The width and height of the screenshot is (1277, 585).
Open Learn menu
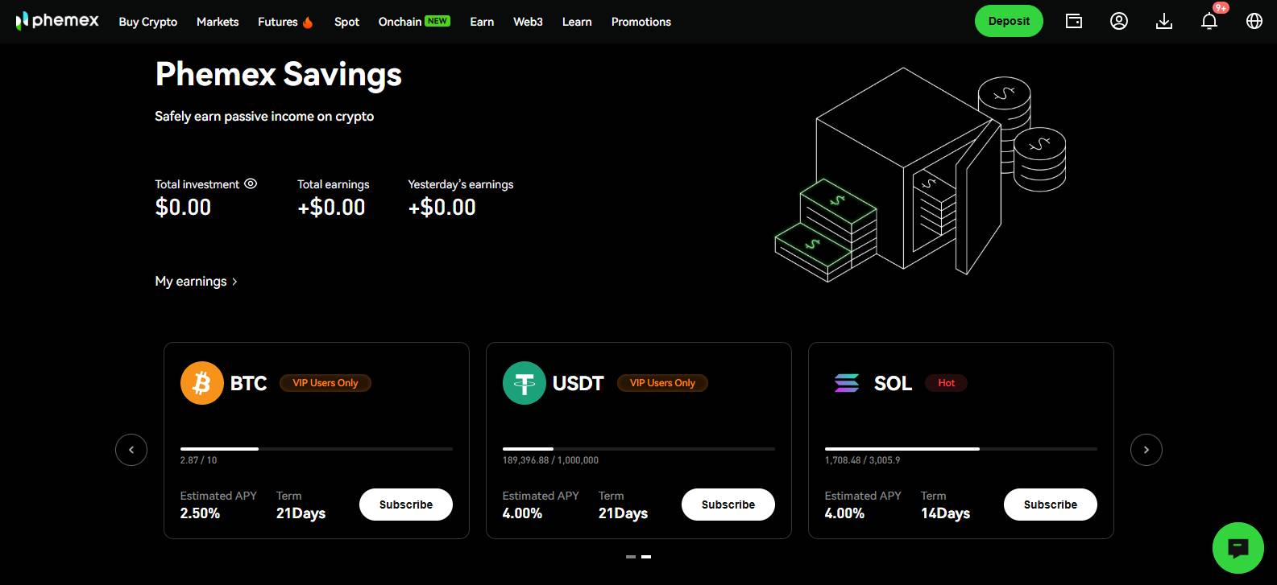[x=577, y=22]
